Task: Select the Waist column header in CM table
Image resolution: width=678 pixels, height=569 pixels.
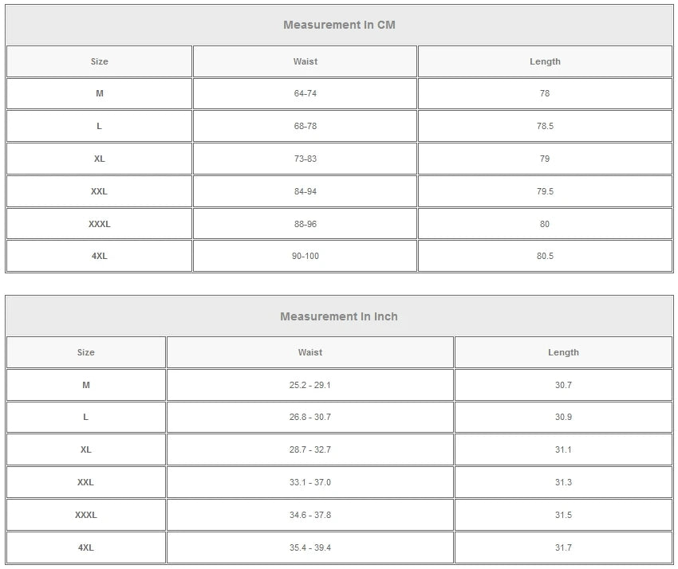Action: pyautogui.click(x=305, y=61)
